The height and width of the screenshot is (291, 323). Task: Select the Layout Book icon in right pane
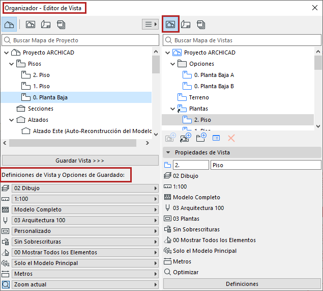186,24
